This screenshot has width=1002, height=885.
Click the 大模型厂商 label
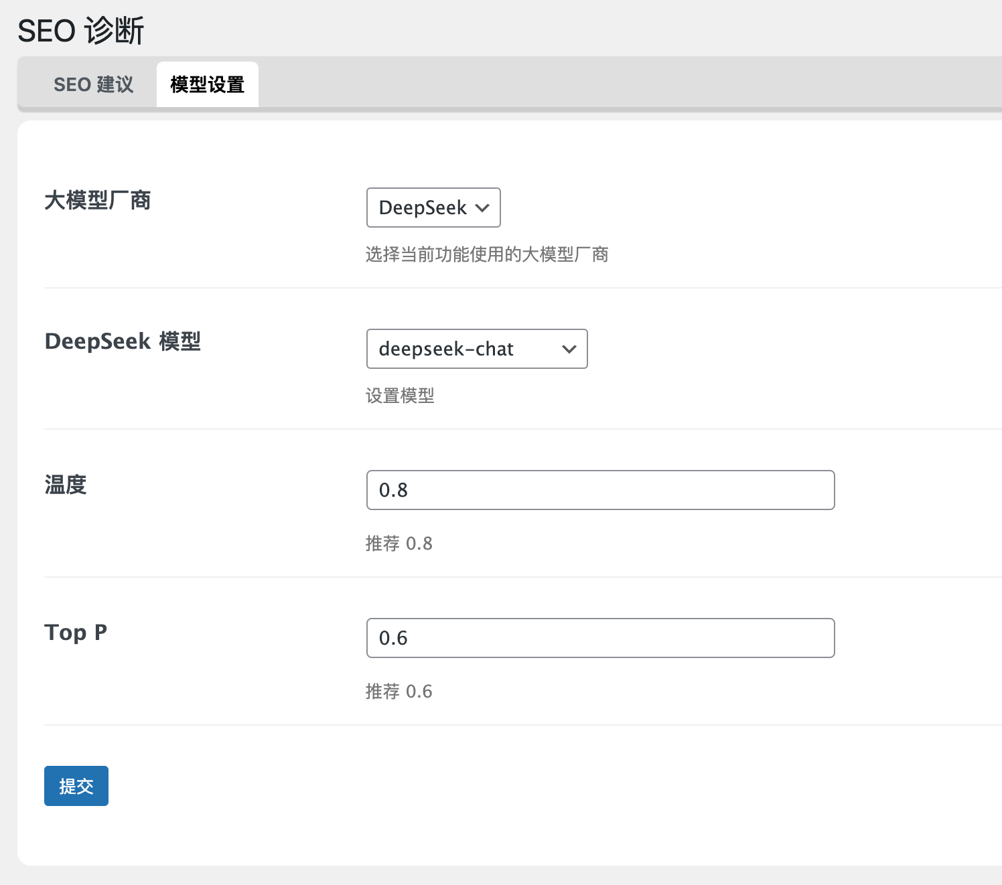[98, 200]
